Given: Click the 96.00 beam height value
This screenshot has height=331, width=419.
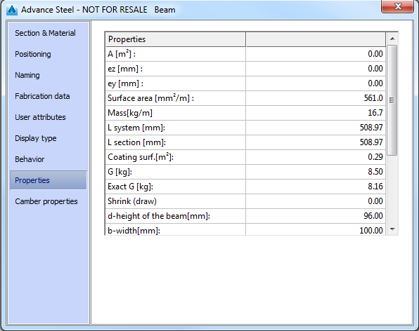Looking at the screenshot, I should tap(373, 216).
